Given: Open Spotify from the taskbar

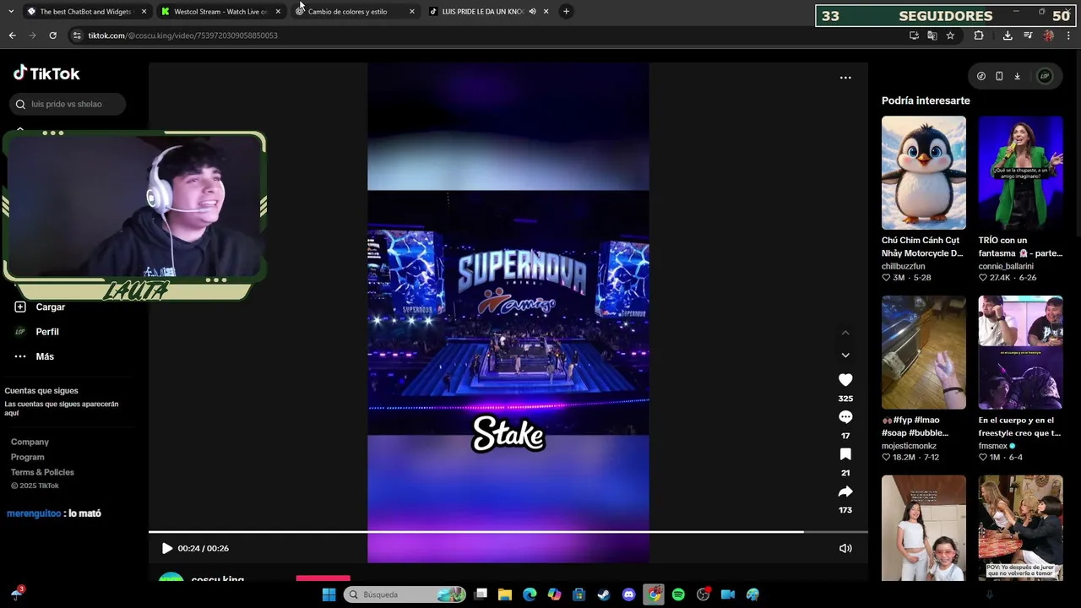Looking at the screenshot, I should (x=678, y=594).
